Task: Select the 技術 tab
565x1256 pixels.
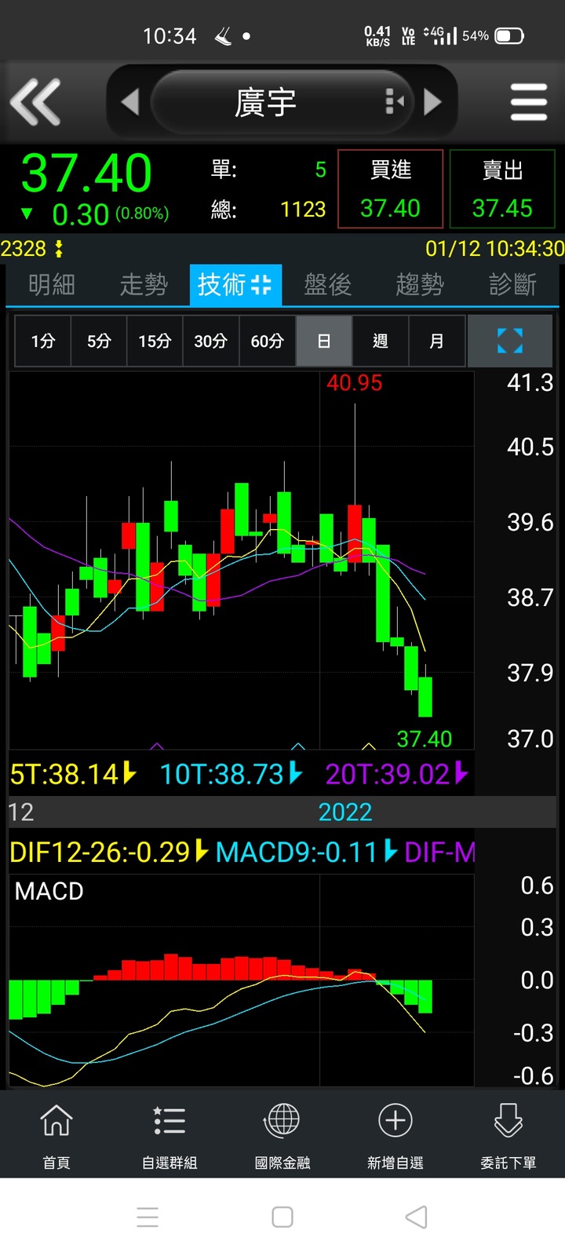Action: coord(235,284)
